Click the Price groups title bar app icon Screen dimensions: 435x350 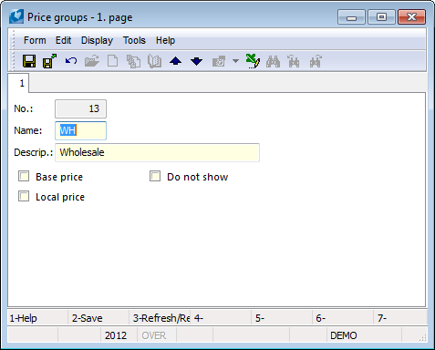(16, 16)
